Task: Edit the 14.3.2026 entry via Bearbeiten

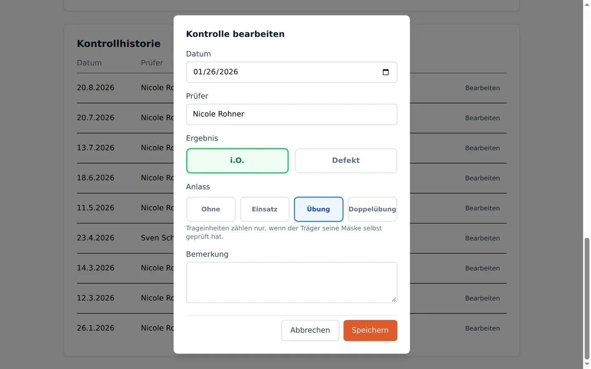Action: pos(483,268)
